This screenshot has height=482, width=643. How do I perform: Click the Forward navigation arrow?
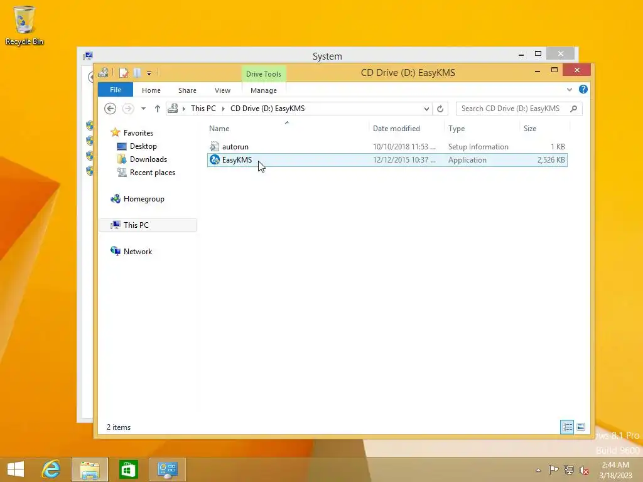(128, 109)
